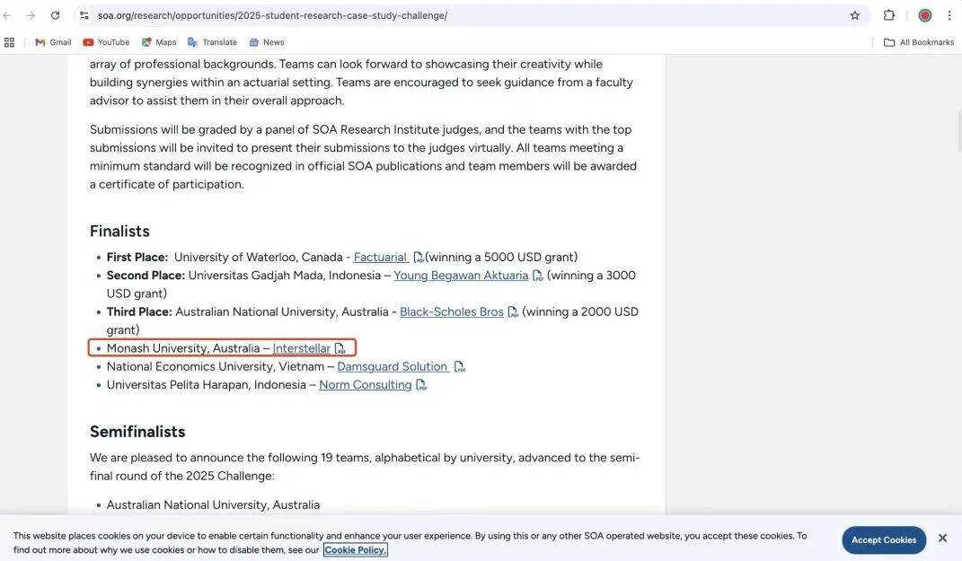Click Australian National University under Semifinalists
962x561 pixels.
tap(213, 505)
